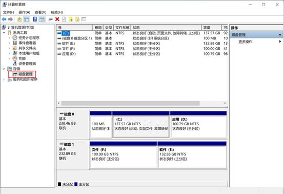Click the 系统工具 tools icon in tree

click(x=9, y=33)
